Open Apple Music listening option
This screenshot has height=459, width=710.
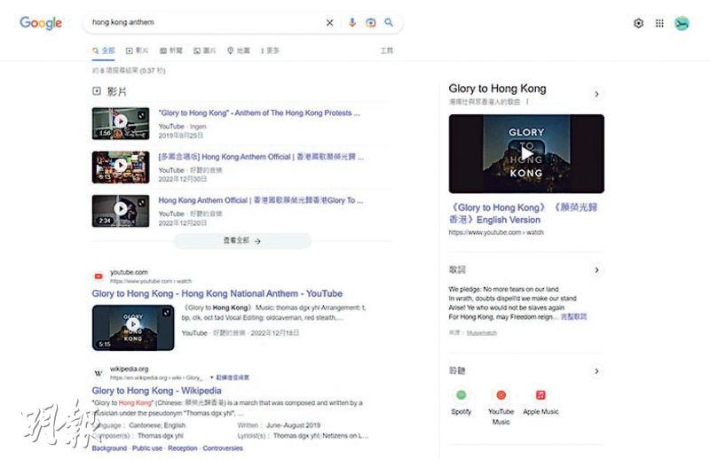(x=540, y=395)
